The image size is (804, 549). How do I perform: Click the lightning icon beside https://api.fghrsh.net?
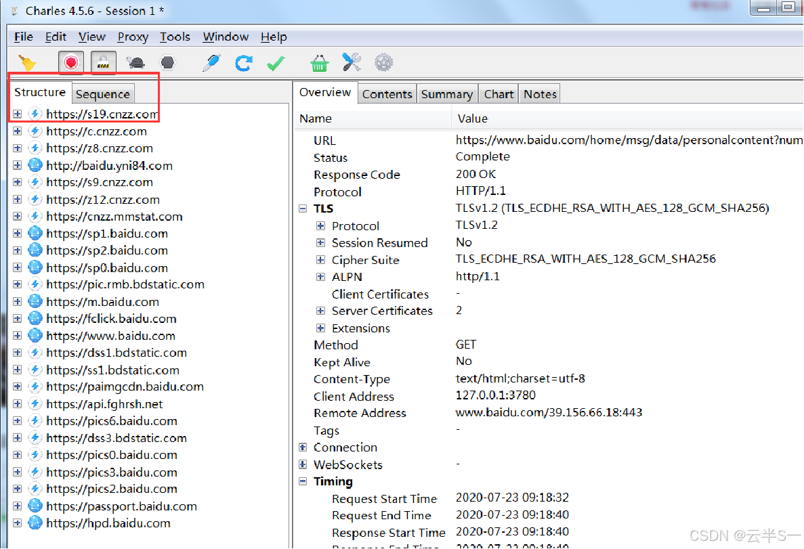click(x=35, y=404)
